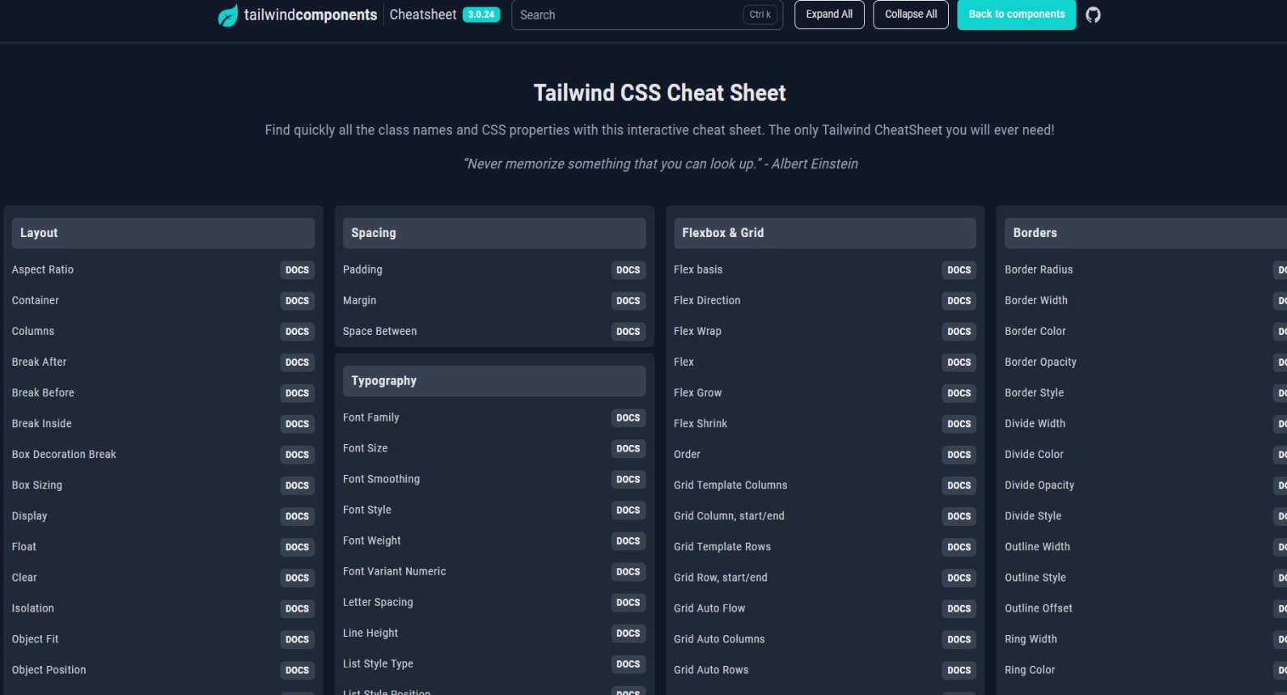Screen dimensions: 1287x695
Task: Select the Break Before row
Action: tap(163, 393)
